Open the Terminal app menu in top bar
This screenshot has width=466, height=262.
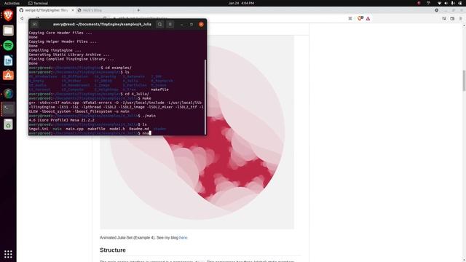click(38, 3)
